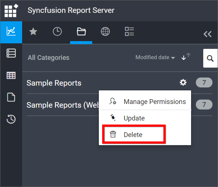Open the Data Sources server icon in sidebar

point(11,53)
